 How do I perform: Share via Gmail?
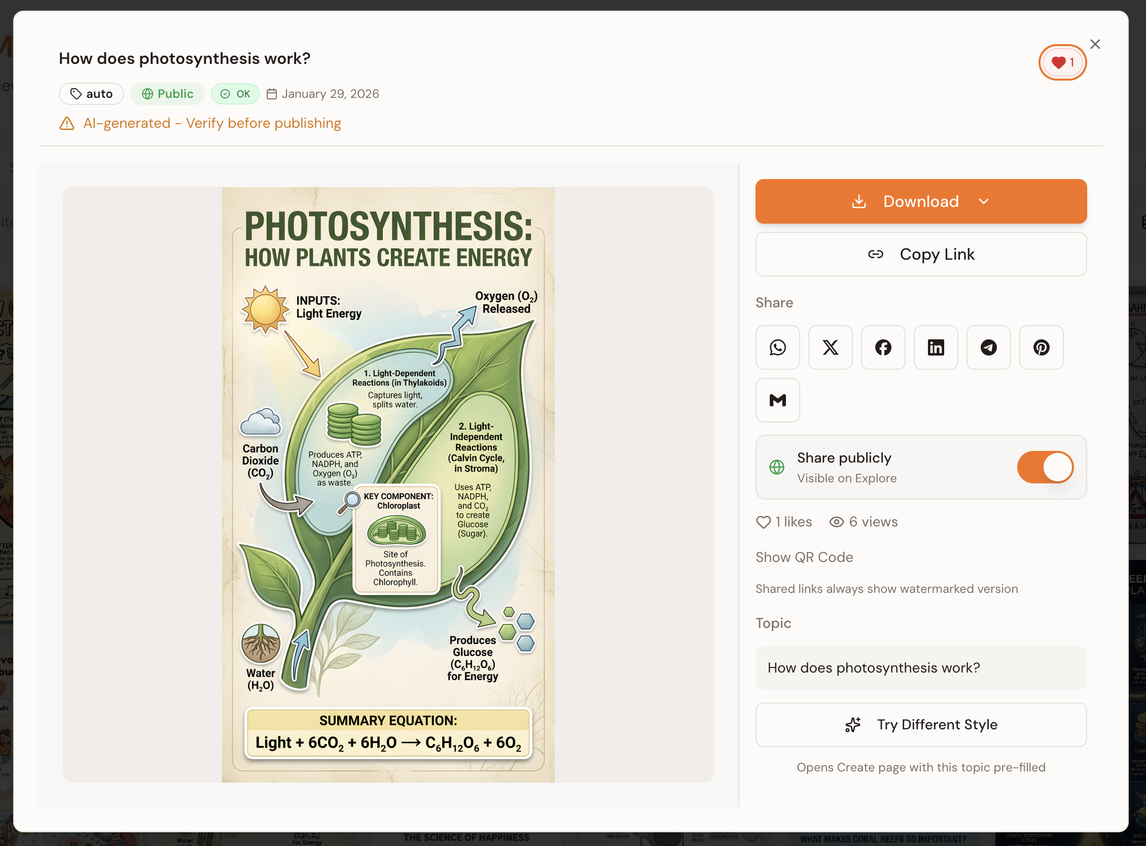(777, 400)
